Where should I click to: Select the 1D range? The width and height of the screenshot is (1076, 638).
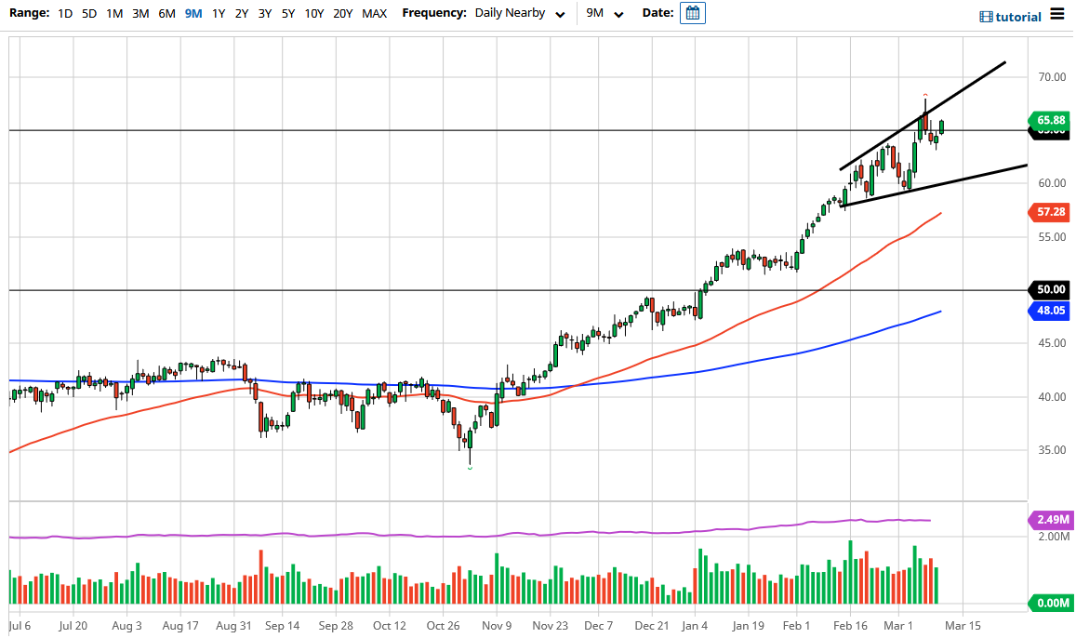coord(65,13)
